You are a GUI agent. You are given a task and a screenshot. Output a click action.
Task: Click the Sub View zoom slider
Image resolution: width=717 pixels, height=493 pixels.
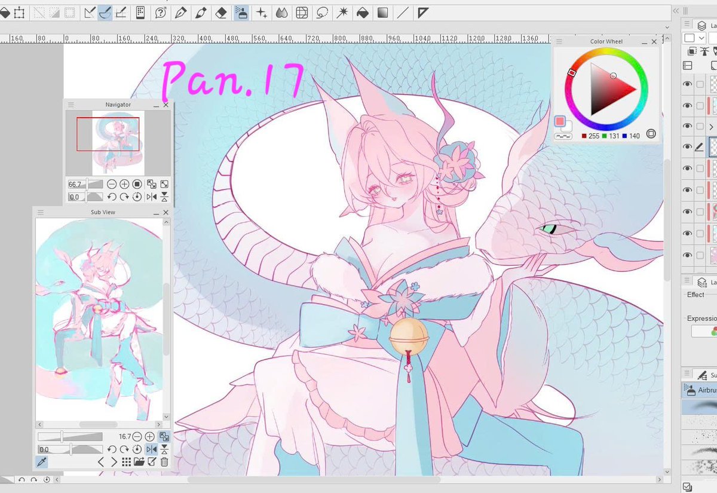click(x=70, y=437)
